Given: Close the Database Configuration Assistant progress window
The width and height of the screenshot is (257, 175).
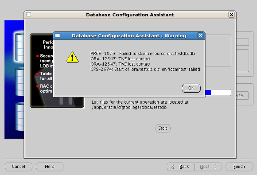Looking at the screenshot, I should [x=231, y=15].
